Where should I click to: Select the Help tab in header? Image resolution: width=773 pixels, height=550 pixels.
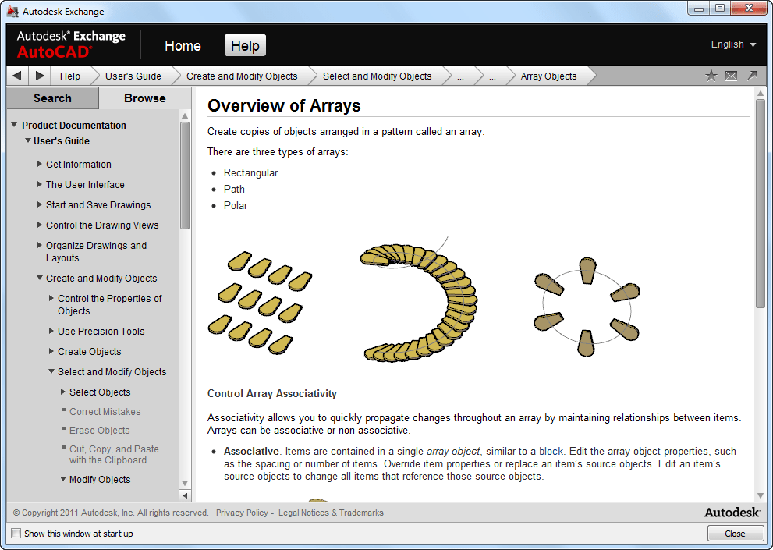point(245,46)
